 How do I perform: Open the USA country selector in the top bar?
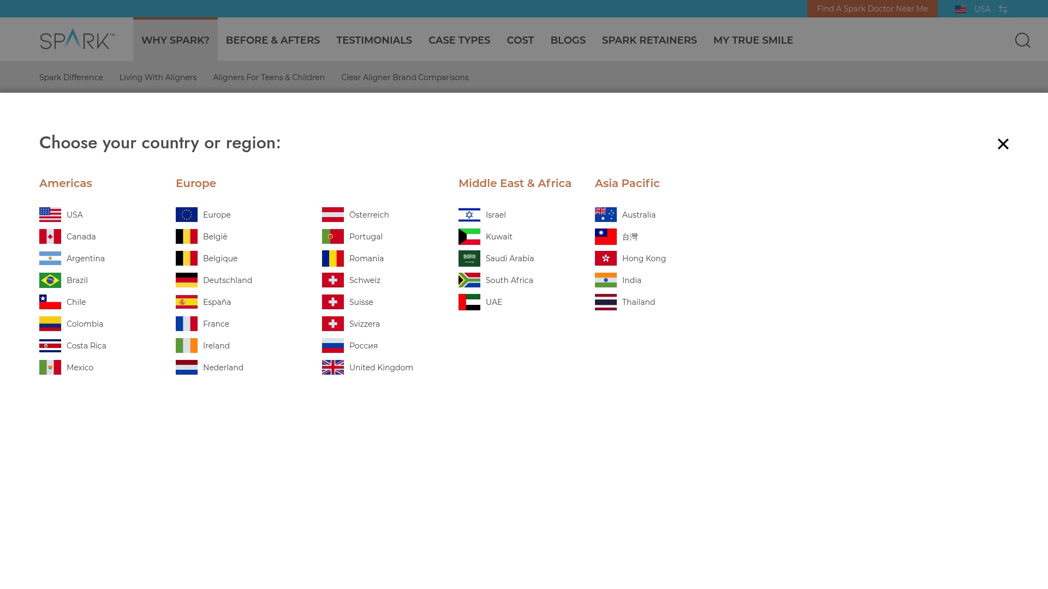click(x=981, y=9)
